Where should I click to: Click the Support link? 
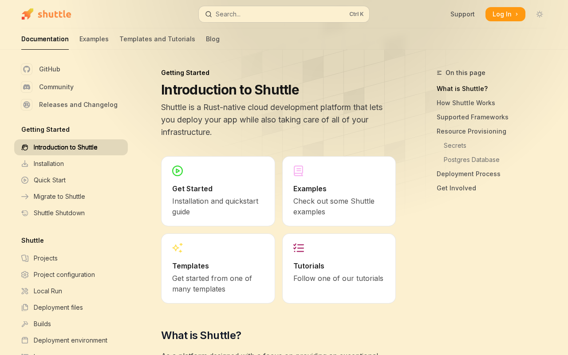pyautogui.click(x=462, y=14)
